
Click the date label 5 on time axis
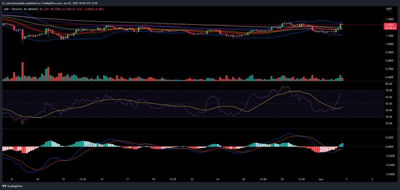pyautogui.click(x=372, y=179)
